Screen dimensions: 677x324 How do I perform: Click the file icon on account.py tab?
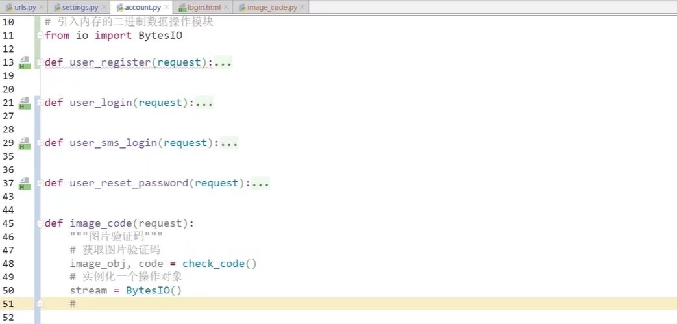tap(120, 7)
